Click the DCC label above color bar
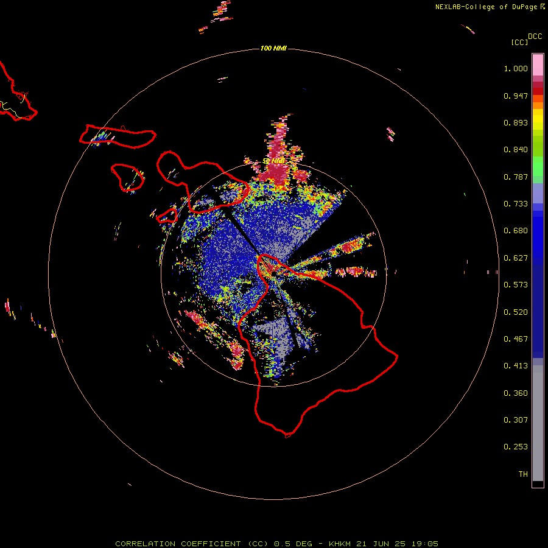Image resolution: width=548 pixels, height=548 pixels. click(x=535, y=37)
